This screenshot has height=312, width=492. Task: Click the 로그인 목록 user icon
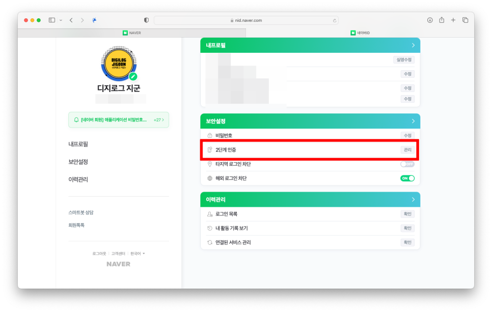[210, 214]
